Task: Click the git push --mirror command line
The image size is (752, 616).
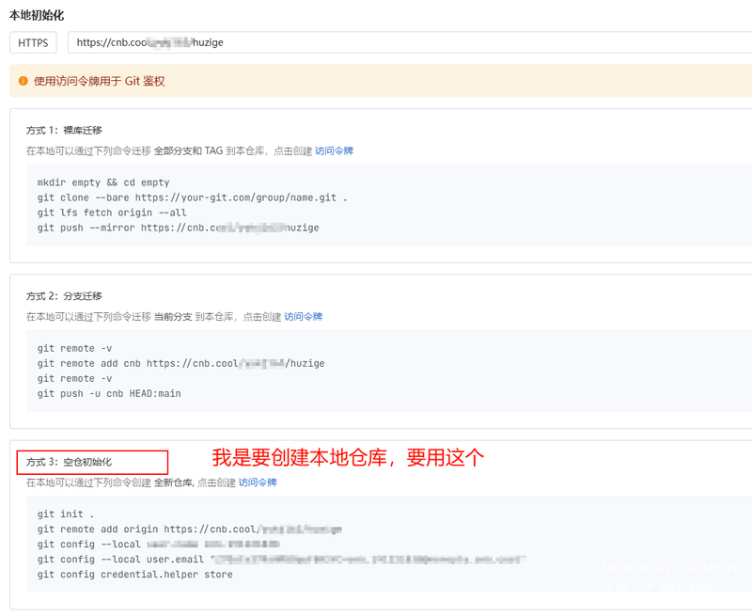Action: click(x=178, y=228)
